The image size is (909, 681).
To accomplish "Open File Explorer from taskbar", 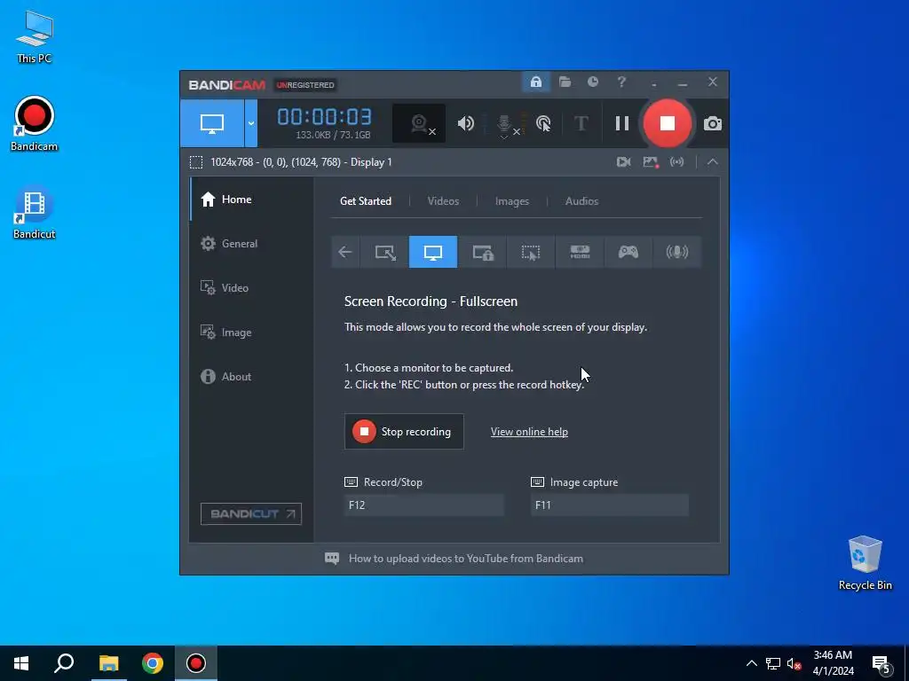I will pos(108,663).
